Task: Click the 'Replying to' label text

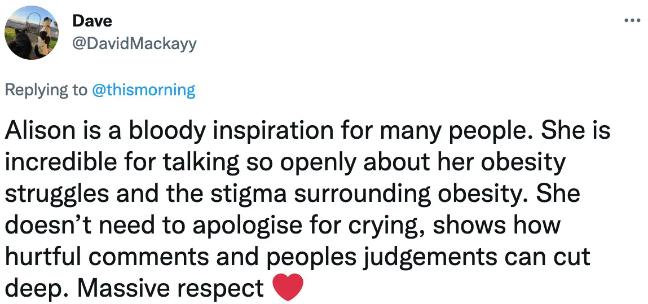Action: [46, 90]
